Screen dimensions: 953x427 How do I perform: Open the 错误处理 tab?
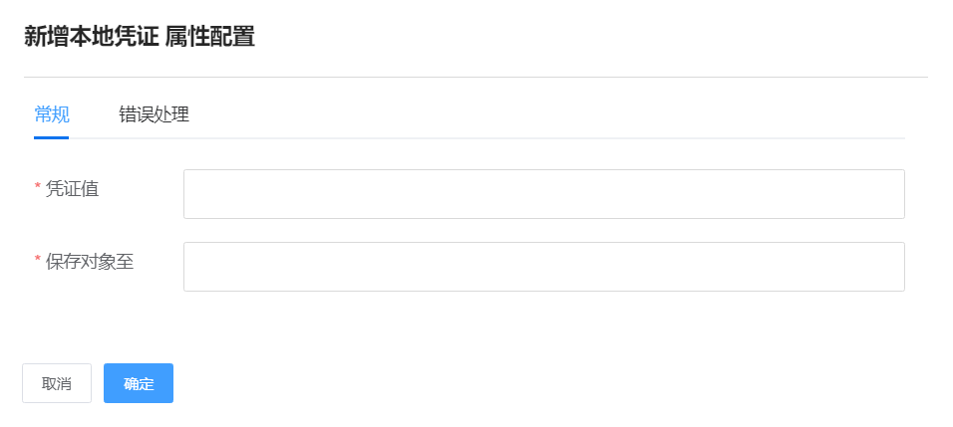coord(154,114)
